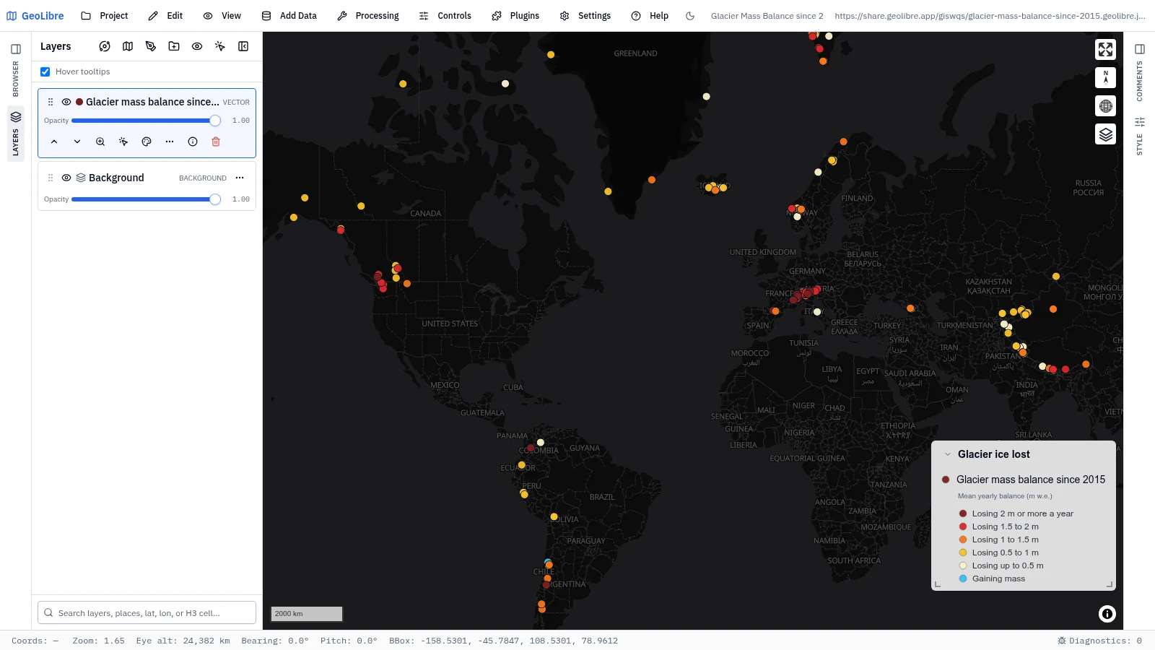Reset map bearing to north
1155x650 pixels.
(1105, 77)
